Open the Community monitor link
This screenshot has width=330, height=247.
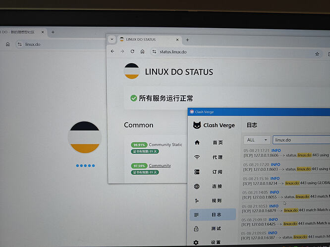(160, 165)
